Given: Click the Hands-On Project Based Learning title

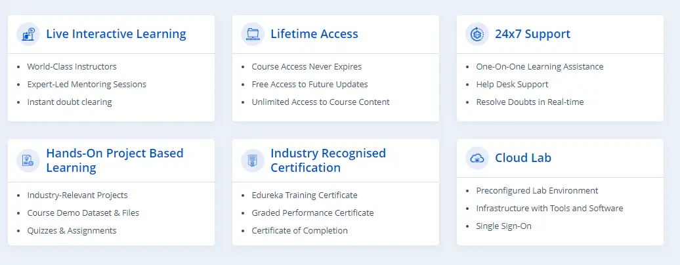Looking at the screenshot, I should pos(114,161).
